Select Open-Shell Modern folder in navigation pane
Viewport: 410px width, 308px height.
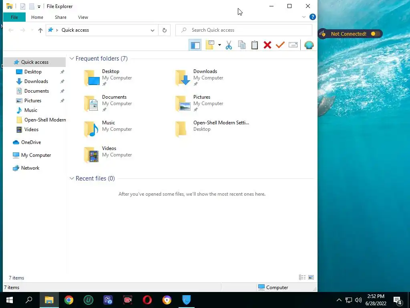click(x=45, y=120)
